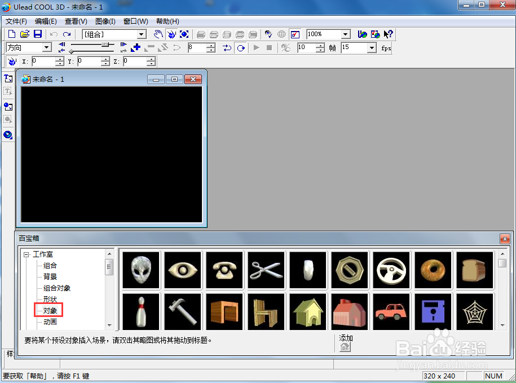Select 对象 in the tree

coord(50,311)
